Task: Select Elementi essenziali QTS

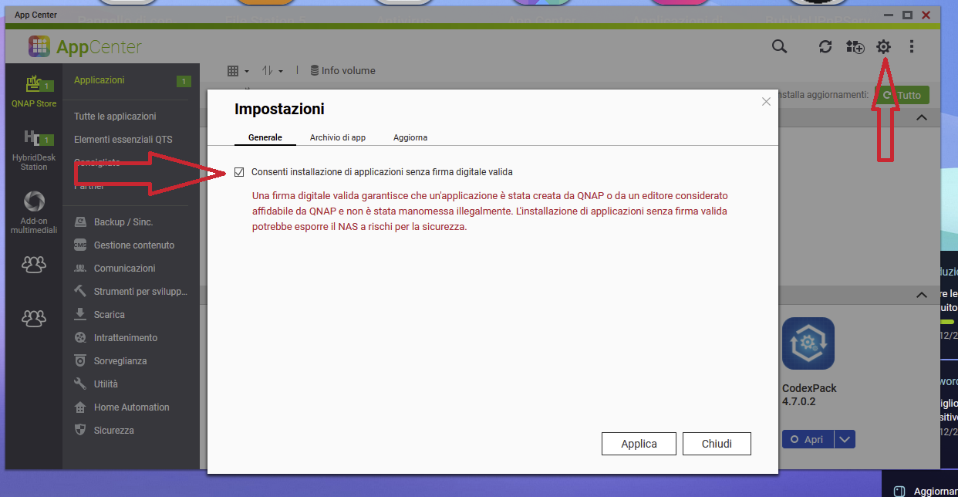Action: 123,140
